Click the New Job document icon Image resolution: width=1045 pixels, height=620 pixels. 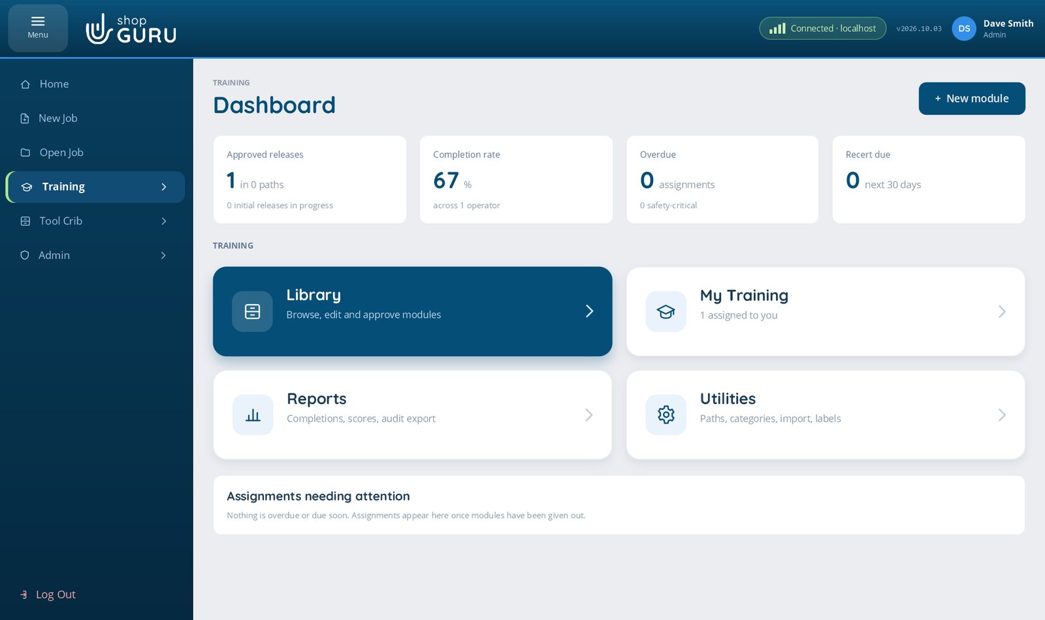[25, 118]
